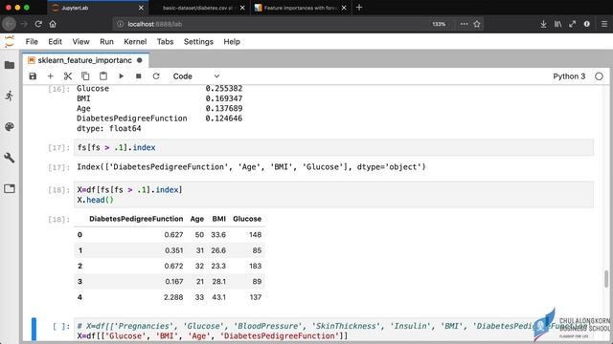Open the cell type Code dropdown

point(196,76)
